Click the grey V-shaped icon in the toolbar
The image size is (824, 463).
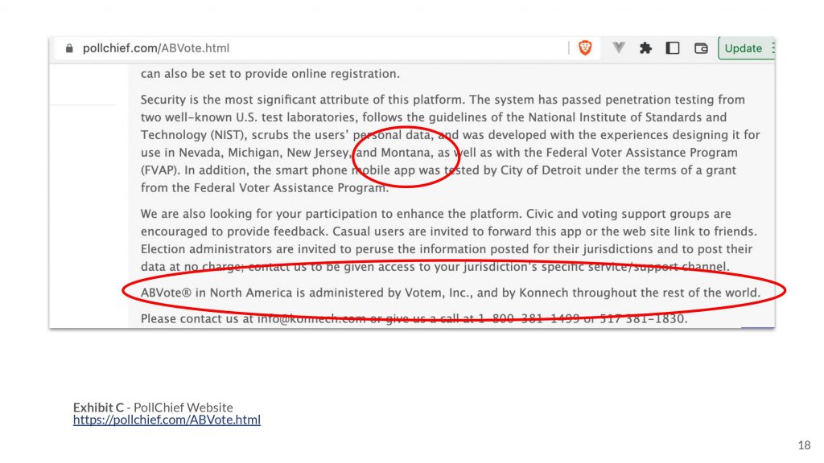click(619, 47)
